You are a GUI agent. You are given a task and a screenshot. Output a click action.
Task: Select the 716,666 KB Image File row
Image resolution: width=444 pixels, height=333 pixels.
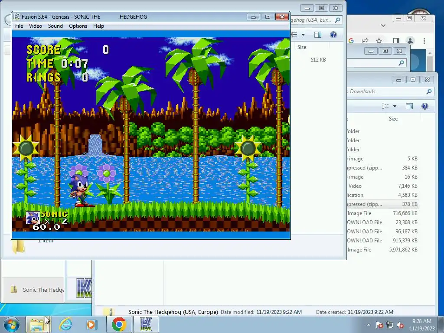coord(382,213)
